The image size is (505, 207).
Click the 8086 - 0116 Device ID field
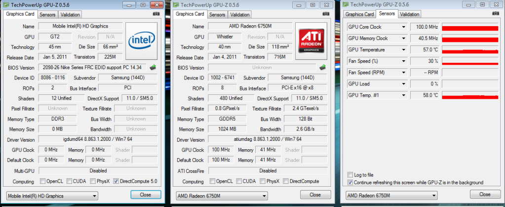click(52, 78)
